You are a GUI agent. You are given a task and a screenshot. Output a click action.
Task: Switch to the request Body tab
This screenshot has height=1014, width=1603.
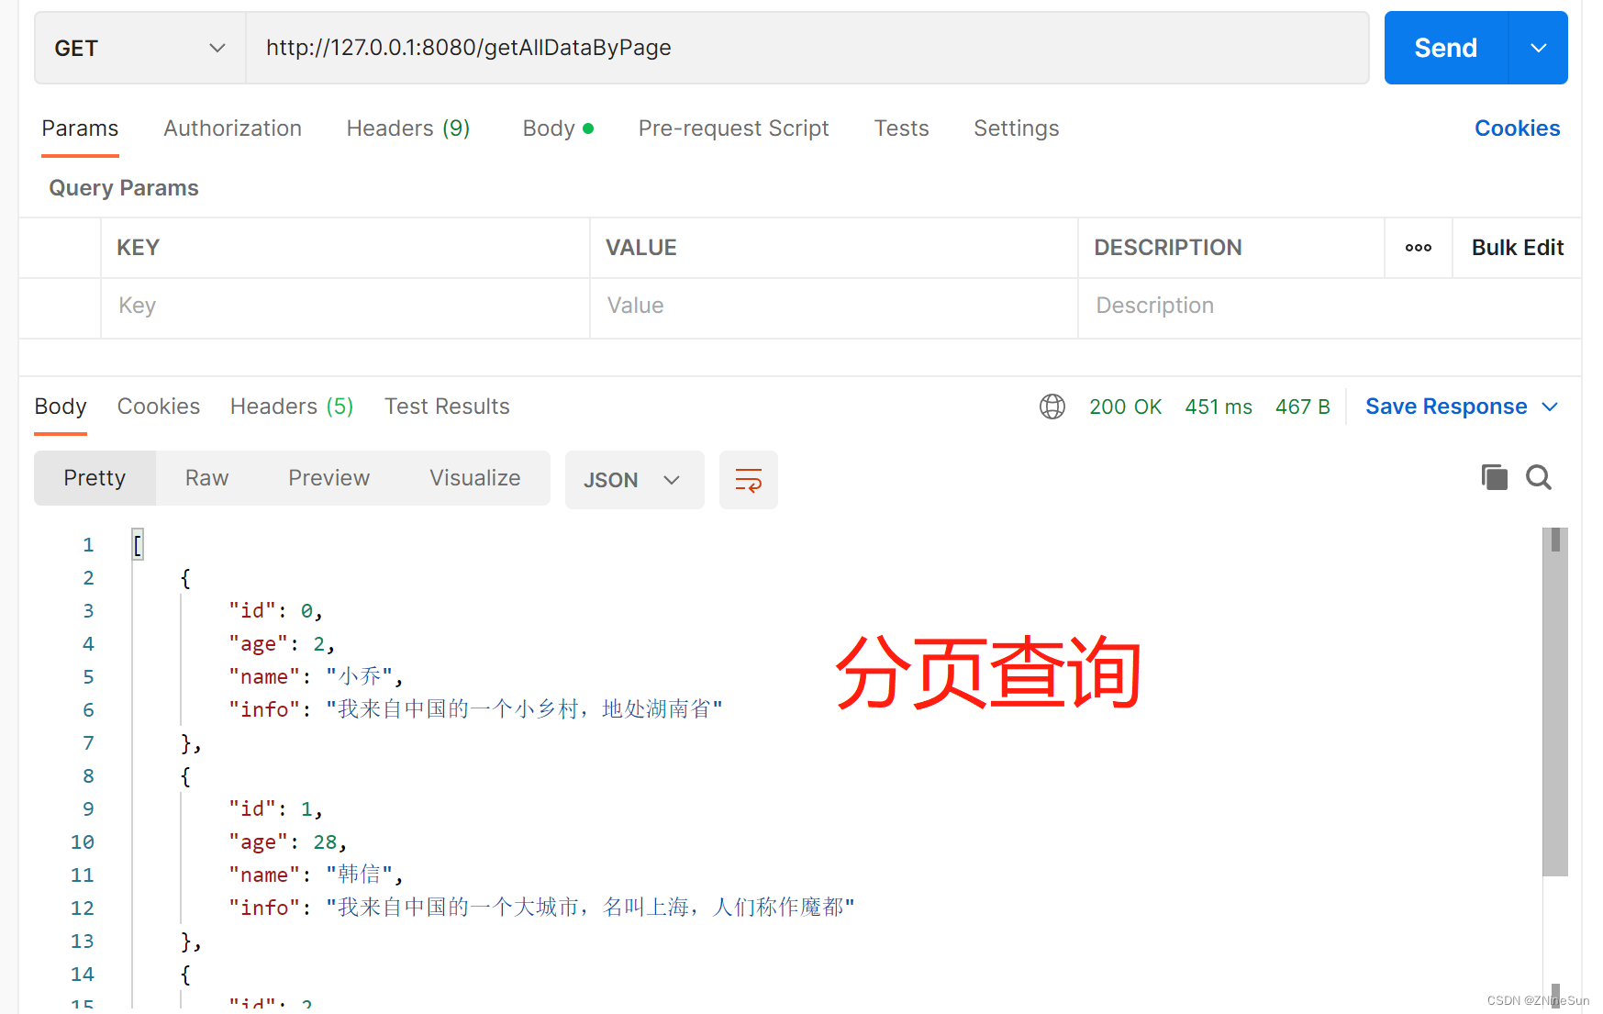click(558, 128)
